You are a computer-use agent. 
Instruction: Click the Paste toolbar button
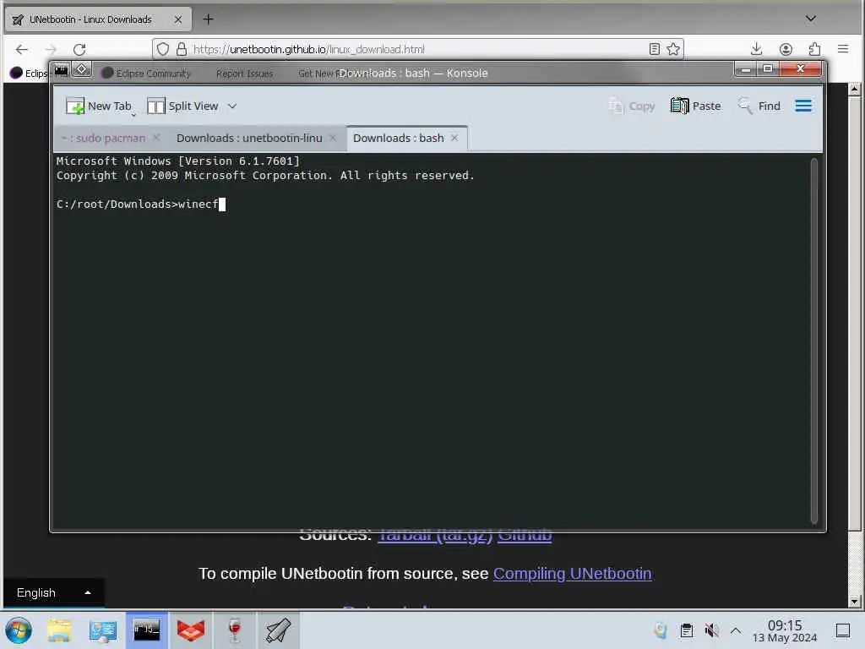[696, 106]
